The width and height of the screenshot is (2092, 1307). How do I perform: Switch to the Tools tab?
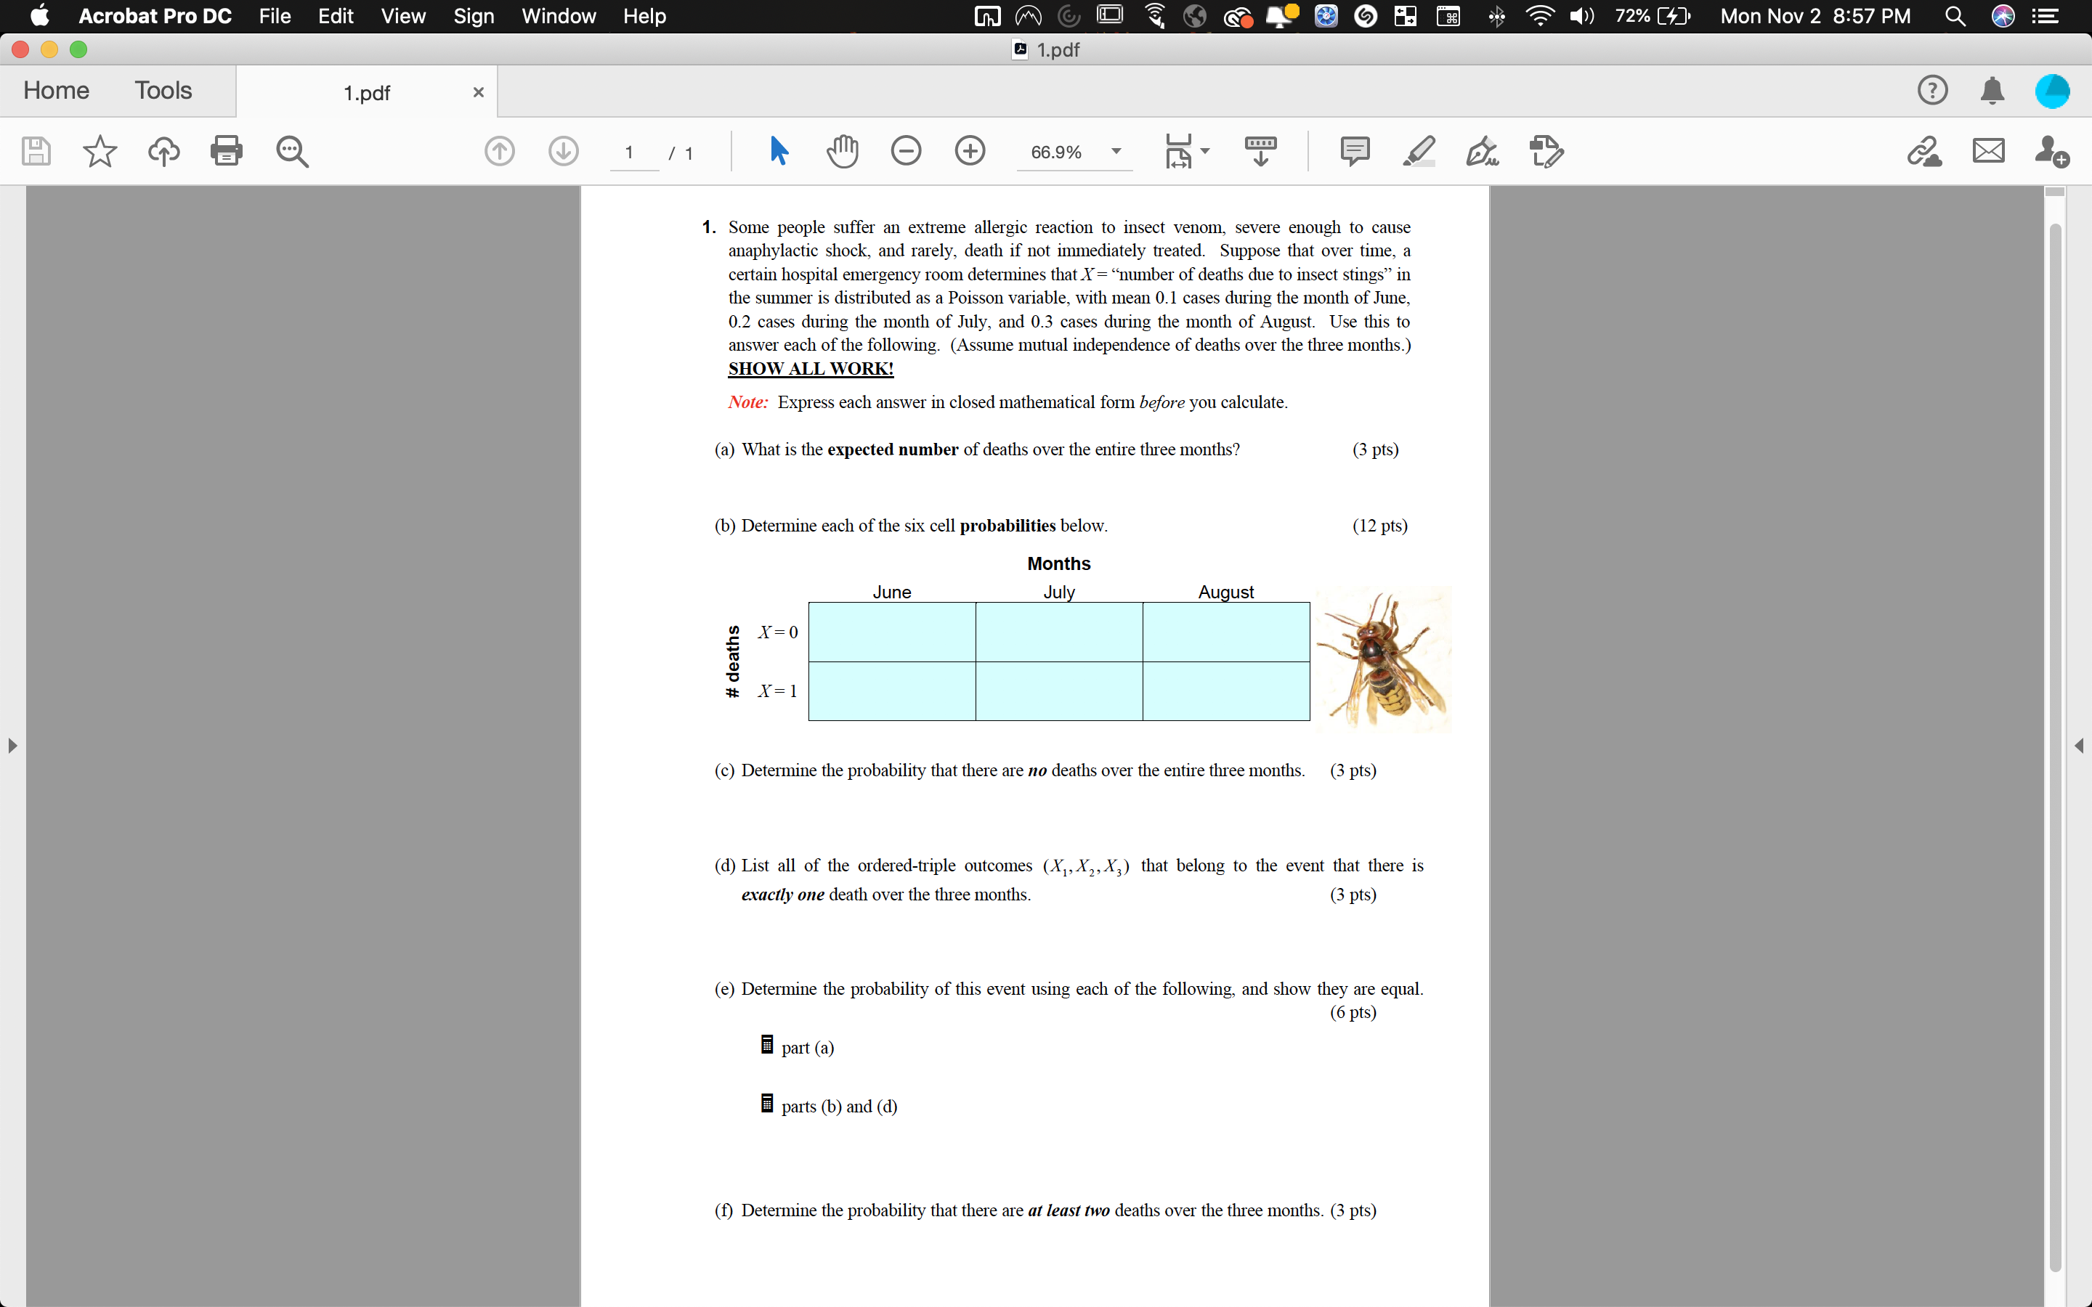tap(163, 90)
